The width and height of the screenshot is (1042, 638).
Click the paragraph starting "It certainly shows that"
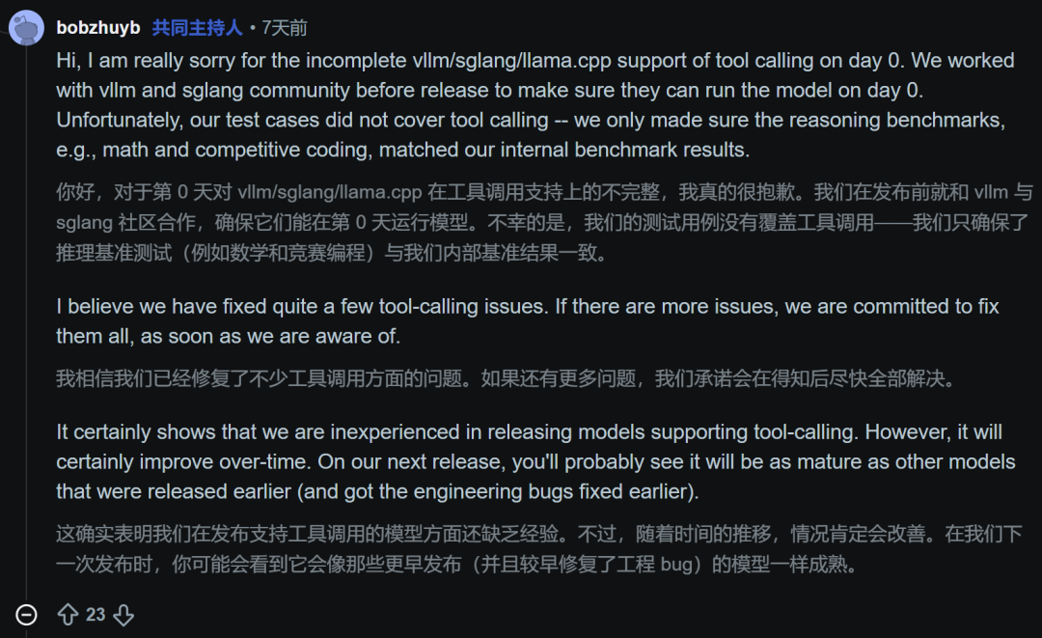535,462
